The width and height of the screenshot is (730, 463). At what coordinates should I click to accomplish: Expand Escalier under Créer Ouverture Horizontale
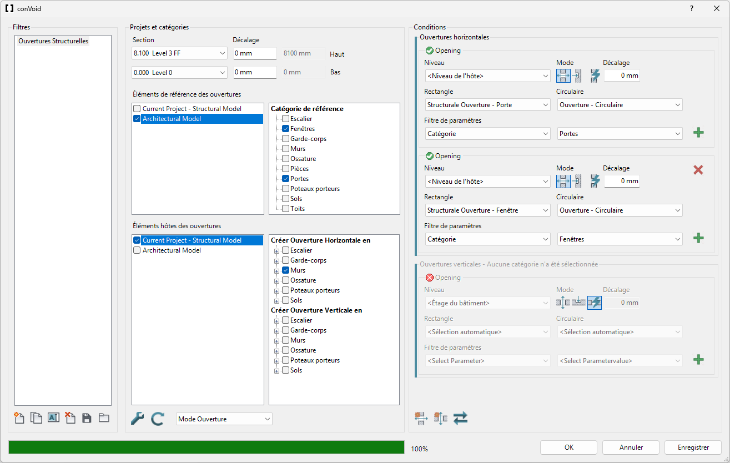click(x=276, y=251)
